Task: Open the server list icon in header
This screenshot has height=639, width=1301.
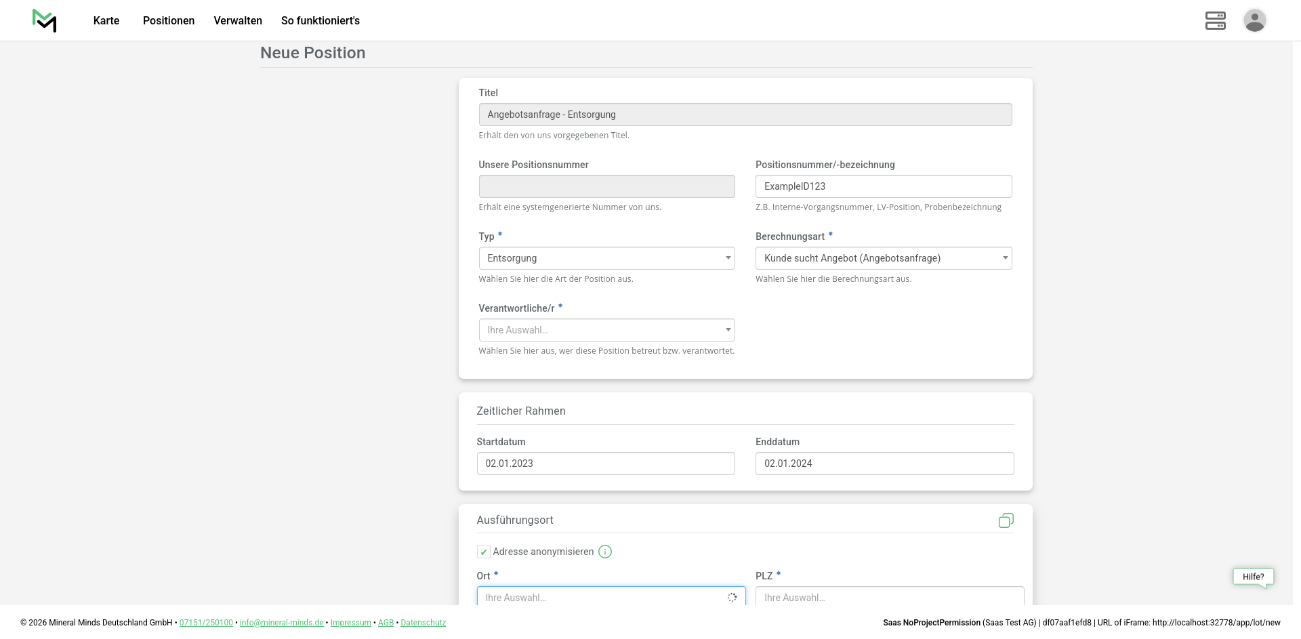Action: pyautogui.click(x=1215, y=20)
